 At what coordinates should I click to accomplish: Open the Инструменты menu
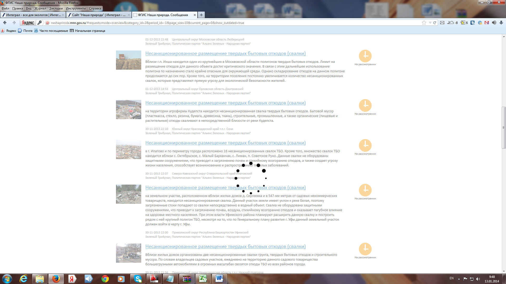(x=76, y=8)
